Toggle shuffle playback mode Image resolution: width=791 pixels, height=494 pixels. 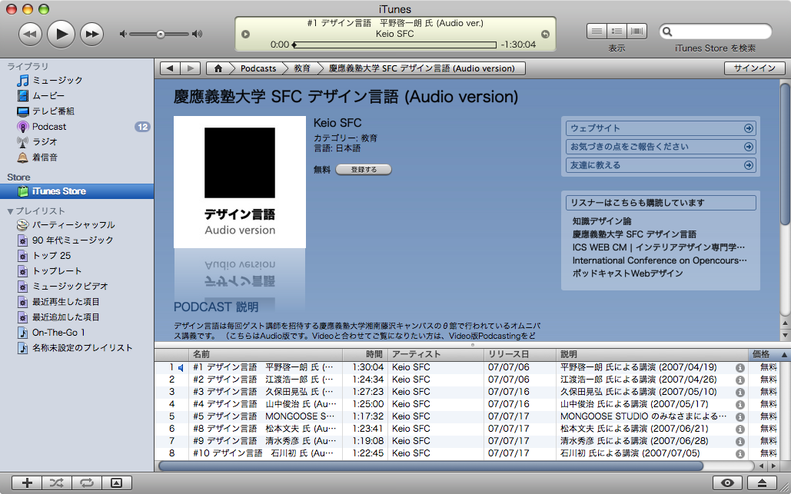(x=58, y=482)
